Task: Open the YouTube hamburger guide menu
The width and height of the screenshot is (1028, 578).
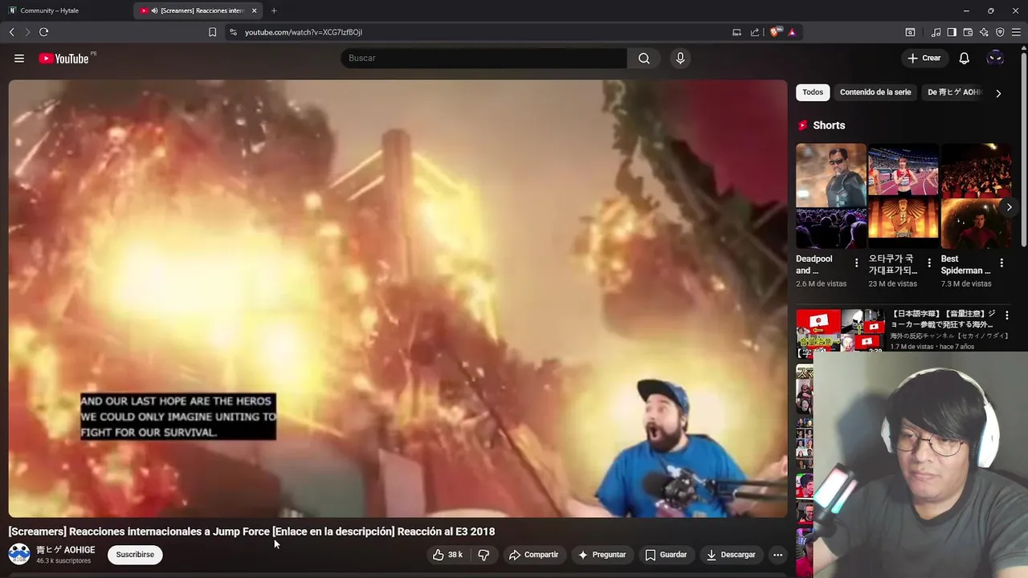Action: (x=19, y=58)
